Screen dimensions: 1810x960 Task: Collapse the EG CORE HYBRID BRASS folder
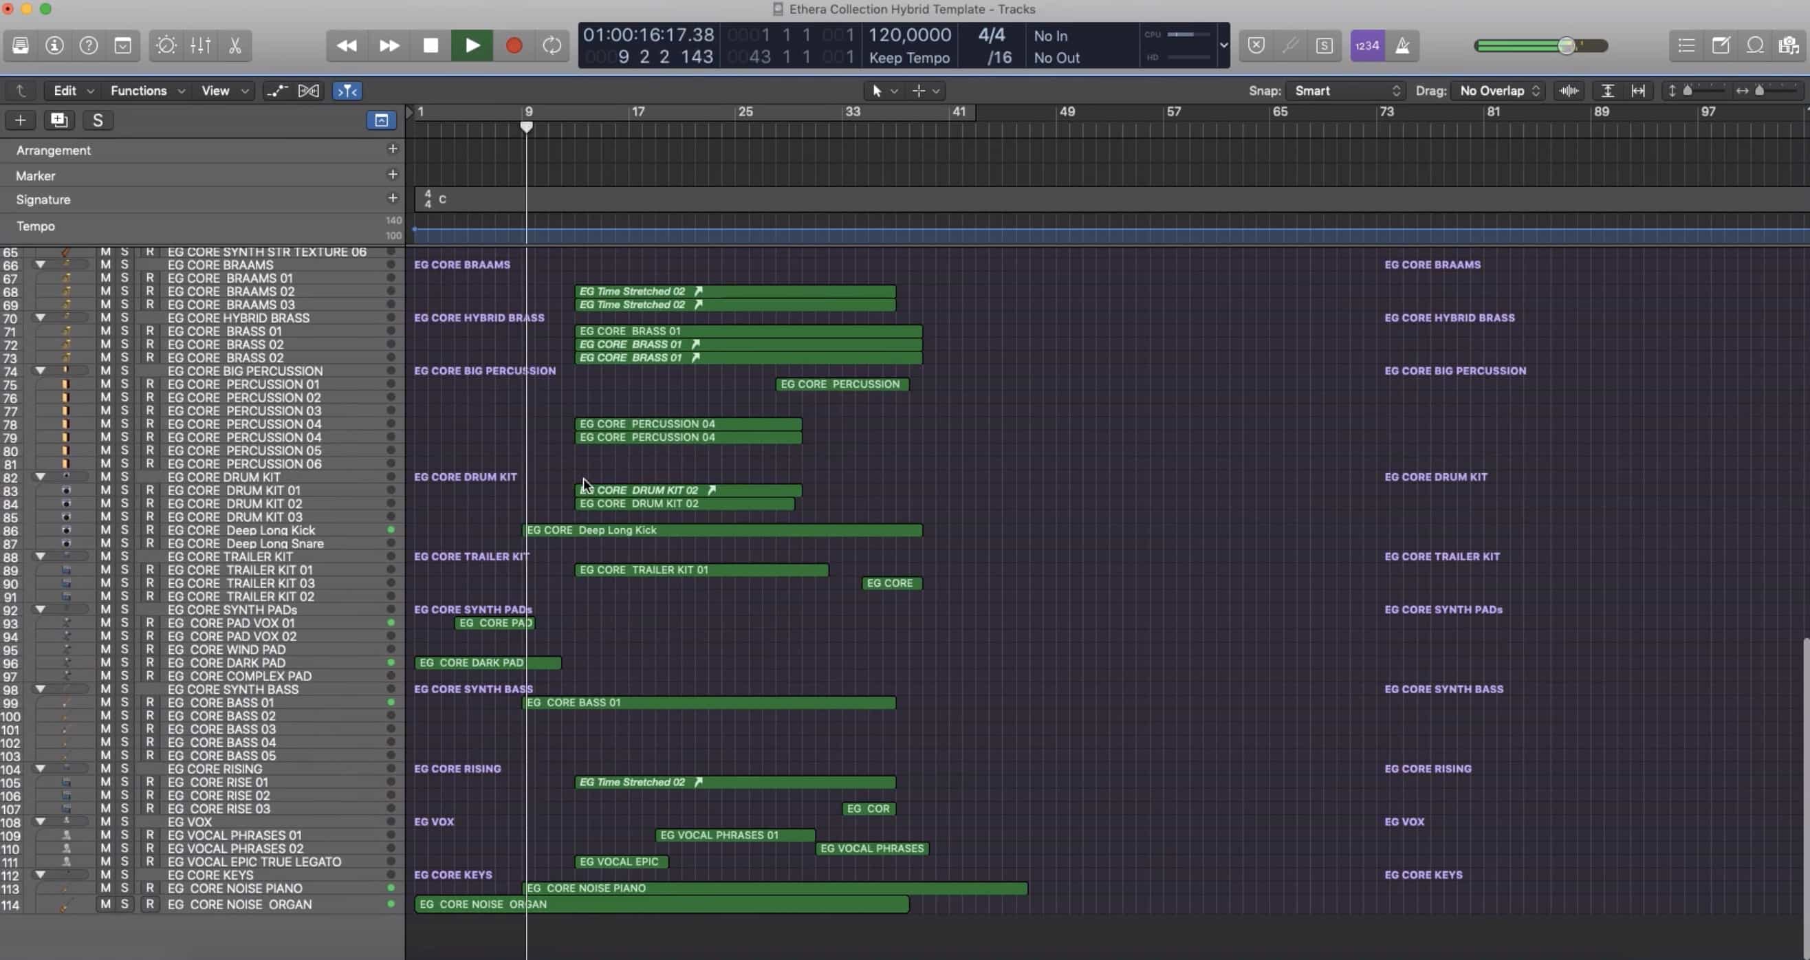coord(41,318)
